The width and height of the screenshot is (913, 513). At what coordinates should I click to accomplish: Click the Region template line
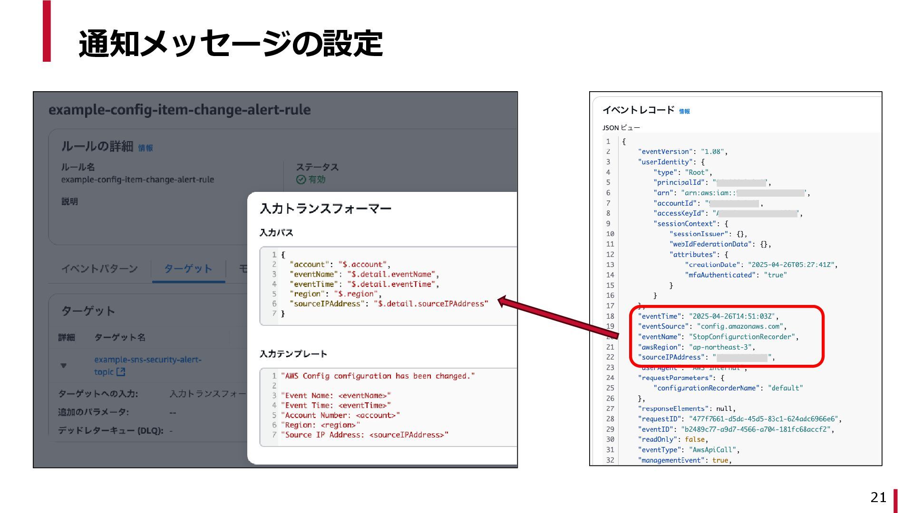coord(320,425)
